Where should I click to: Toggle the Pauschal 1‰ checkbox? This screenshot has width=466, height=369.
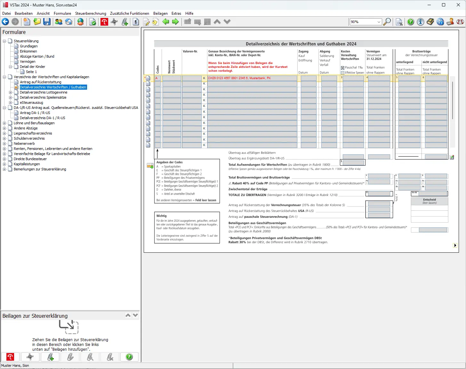pos(342,68)
